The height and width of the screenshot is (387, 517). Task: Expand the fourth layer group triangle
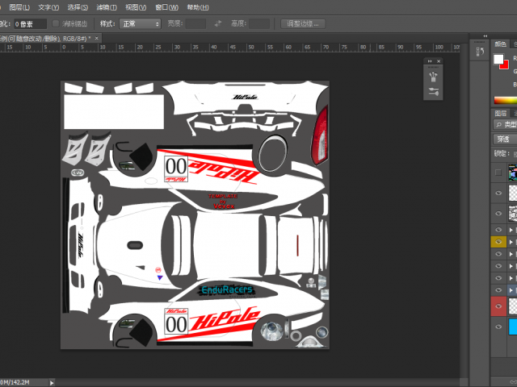pos(511,266)
